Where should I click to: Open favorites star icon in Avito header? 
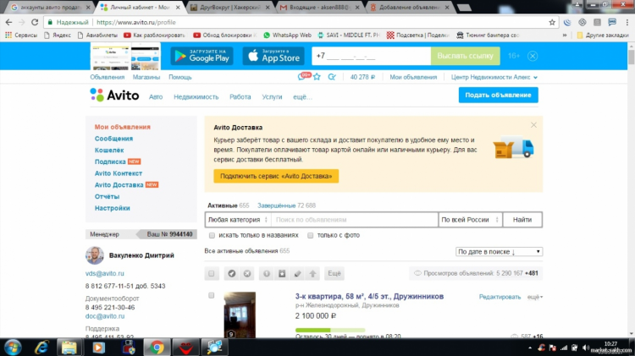[317, 77]
